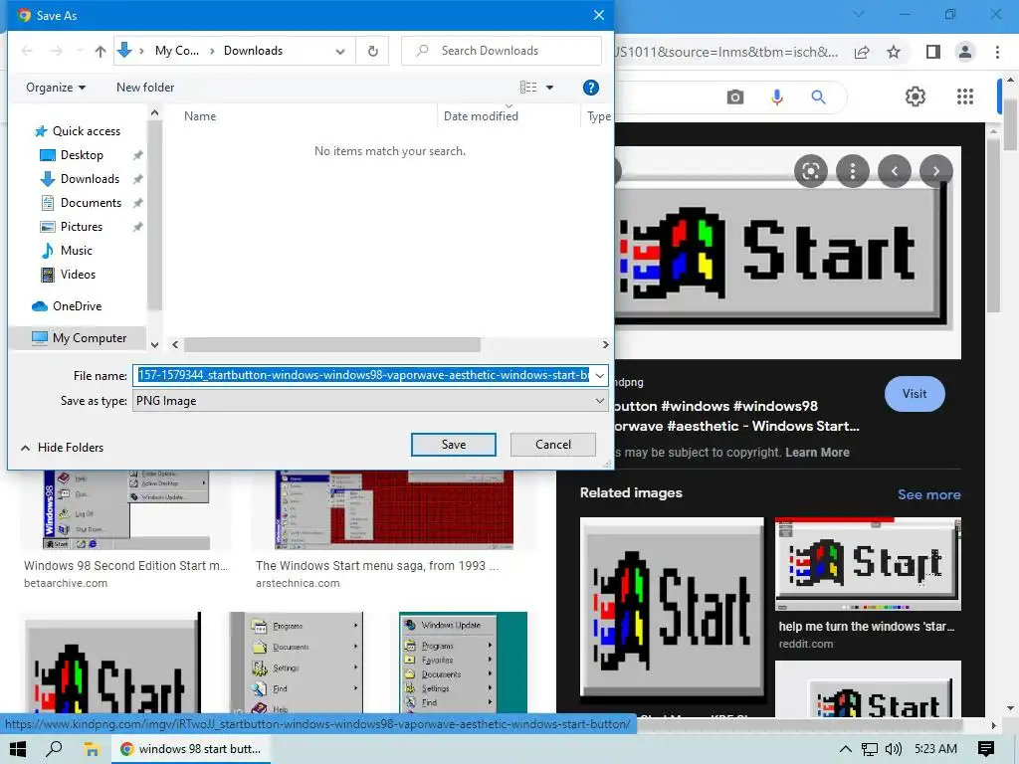Viewport: 1019px width, 764px height.
Task: Click Downloads in the address breadcrumb
Action: pyautogui.click(x=254, y=51)
